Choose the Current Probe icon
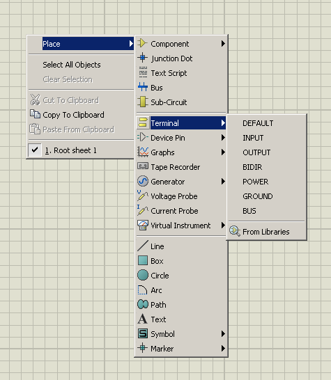This screenshot has width=331, height=380. [143, 210]
